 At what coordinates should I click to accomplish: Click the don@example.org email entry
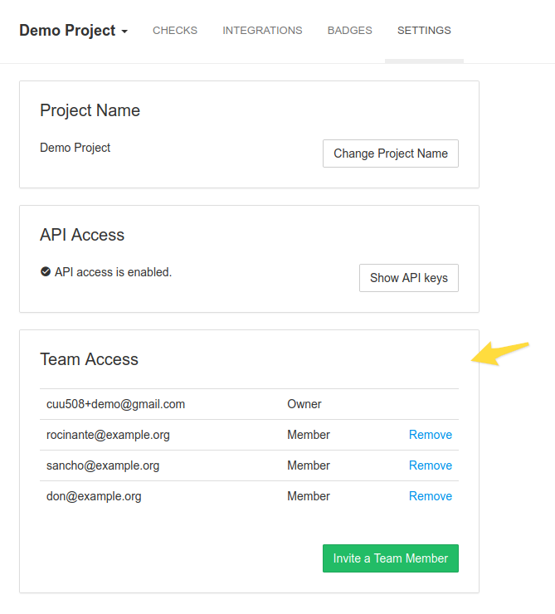[94, 496]
